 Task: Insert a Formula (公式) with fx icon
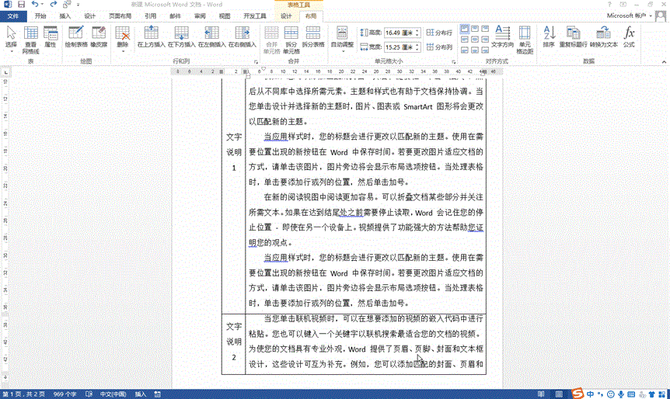(629, 36)
